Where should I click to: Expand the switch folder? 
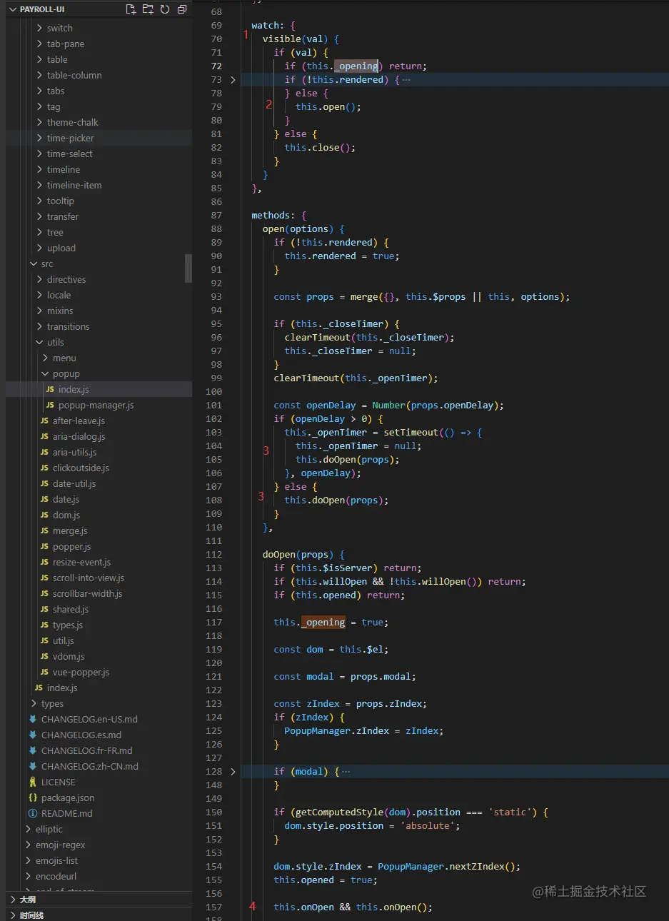click(x=60, y=28)
